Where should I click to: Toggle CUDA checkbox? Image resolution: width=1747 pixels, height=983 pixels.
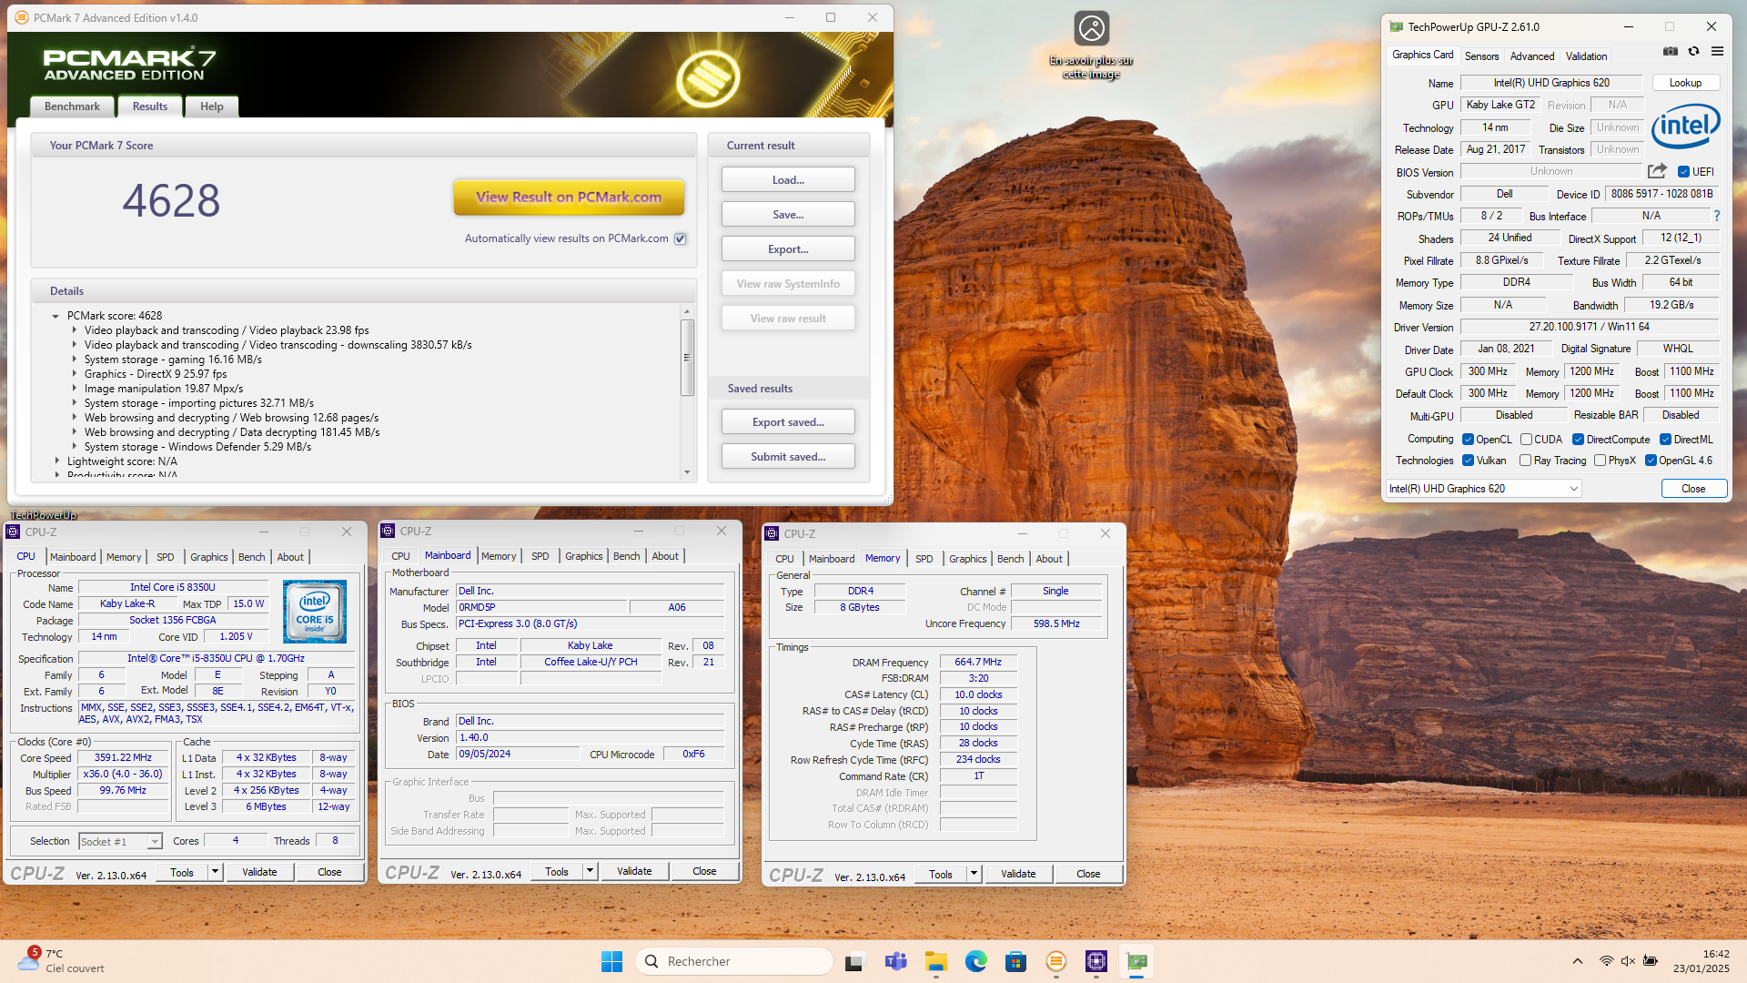[x=1526, y=440]
